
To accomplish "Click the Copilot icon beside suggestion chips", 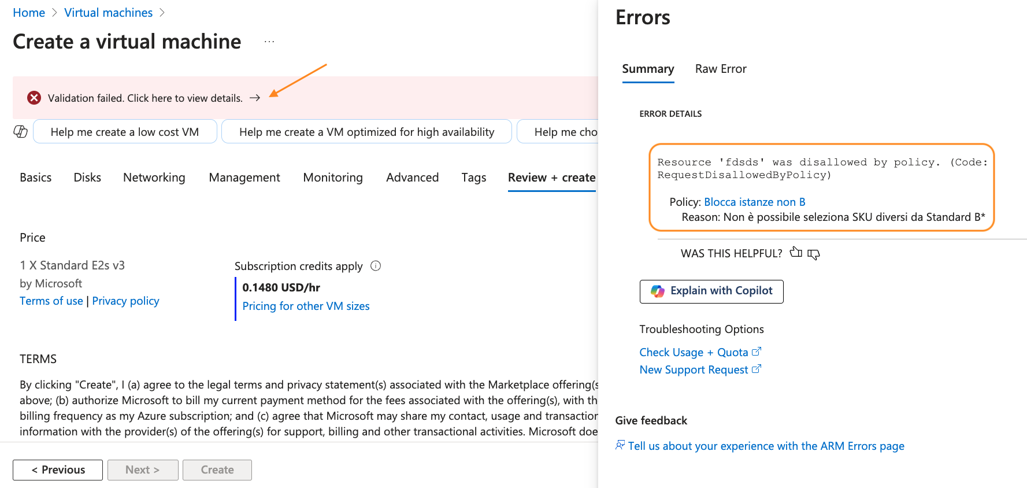I will click(21, 132).
